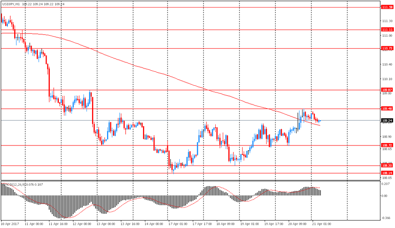Click the USDJPY,H1 chart title text
The image size is (395, 228).
11,4
